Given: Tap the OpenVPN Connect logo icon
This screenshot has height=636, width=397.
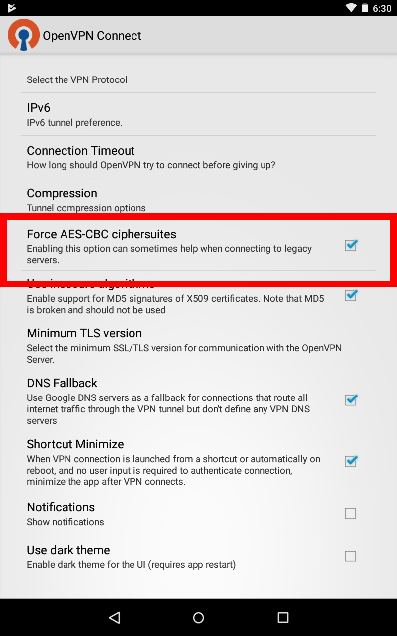Looking at the screenshot, I should click(23, 35).
